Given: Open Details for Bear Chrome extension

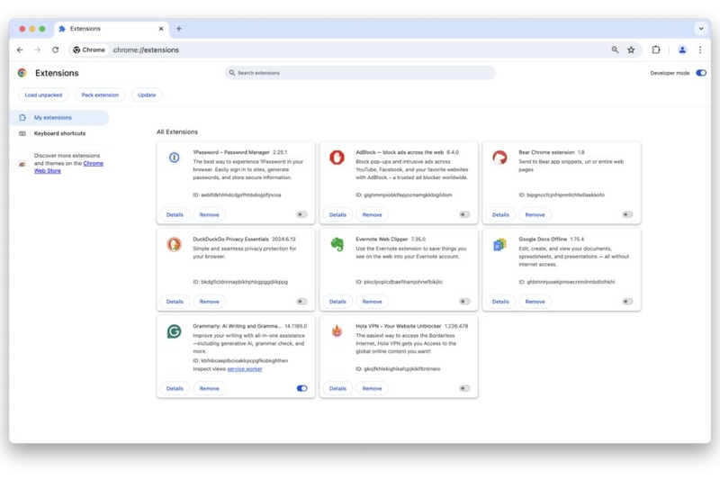Looking at the screenshot, I should (x=500, y=214).
